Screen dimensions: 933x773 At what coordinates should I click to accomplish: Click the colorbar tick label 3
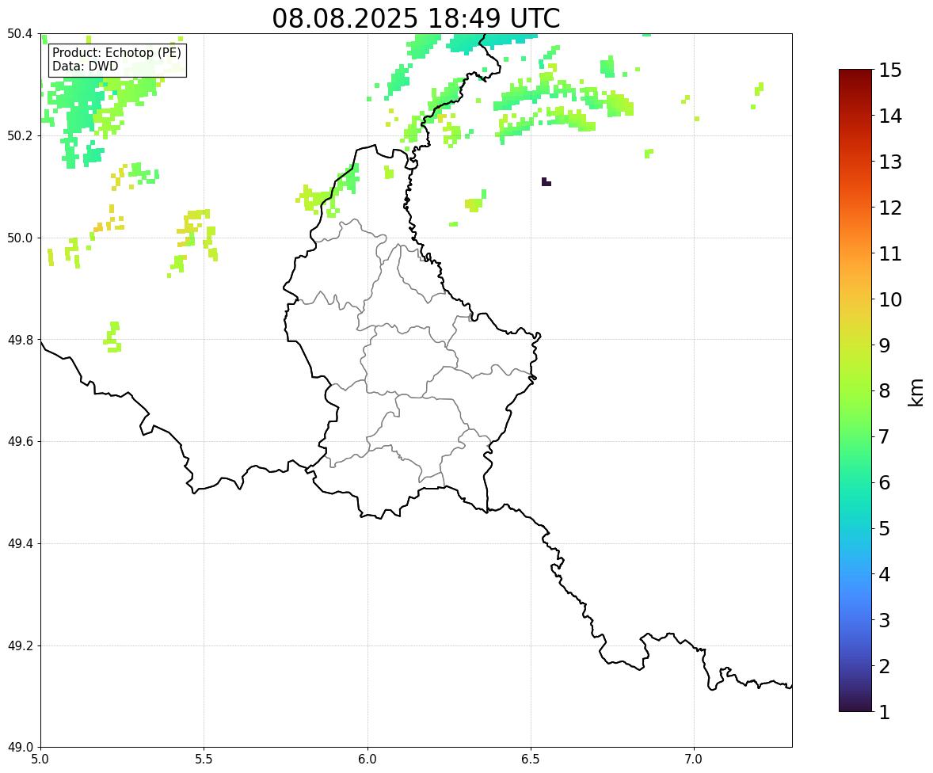pos(884,621)
